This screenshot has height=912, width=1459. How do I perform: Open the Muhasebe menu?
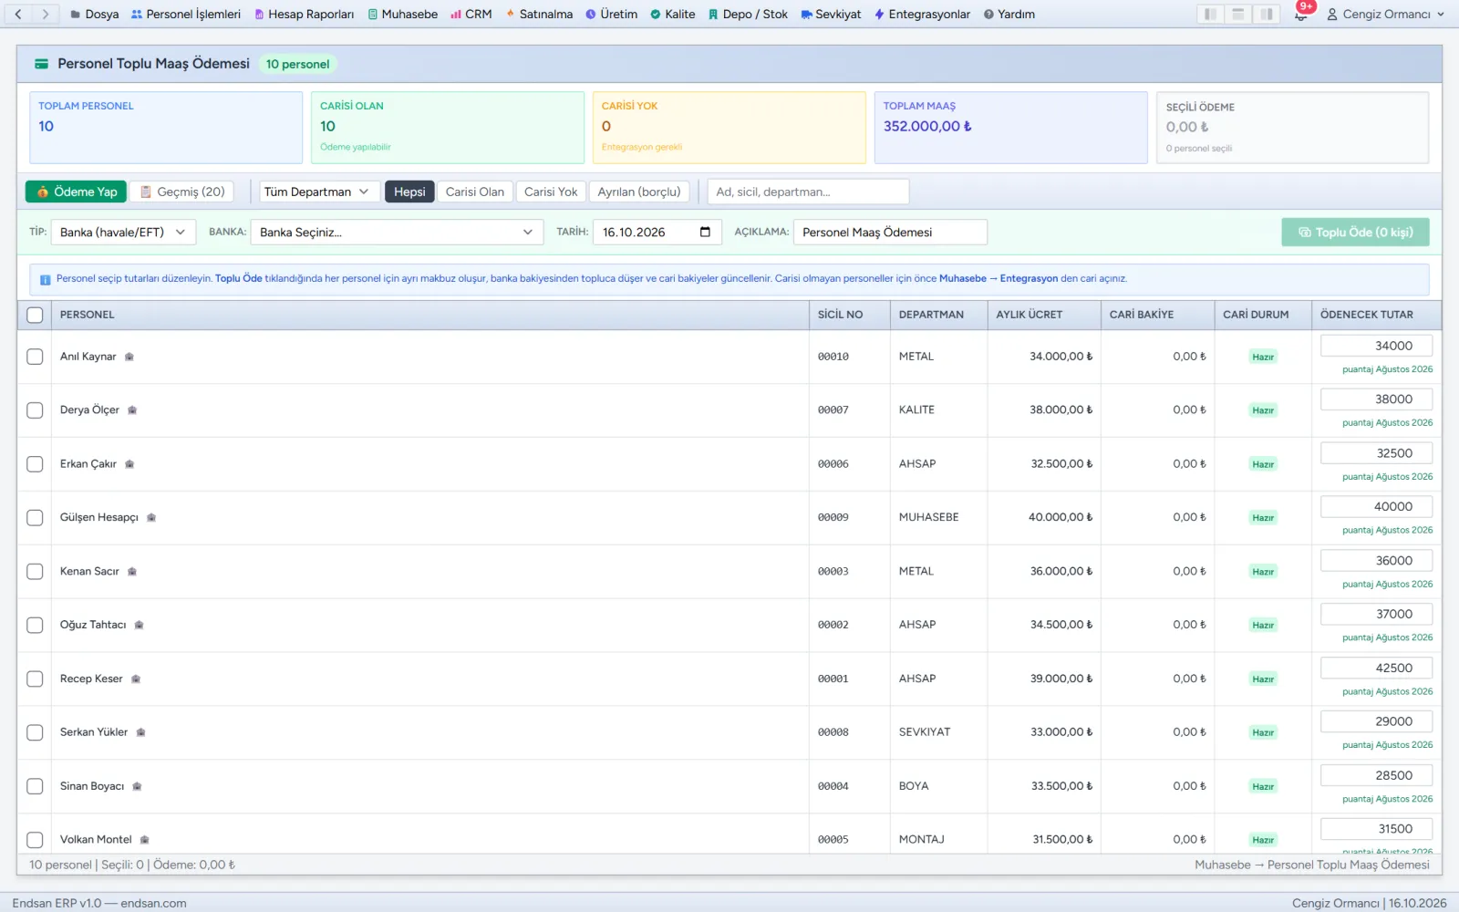(x=402, y=14)
